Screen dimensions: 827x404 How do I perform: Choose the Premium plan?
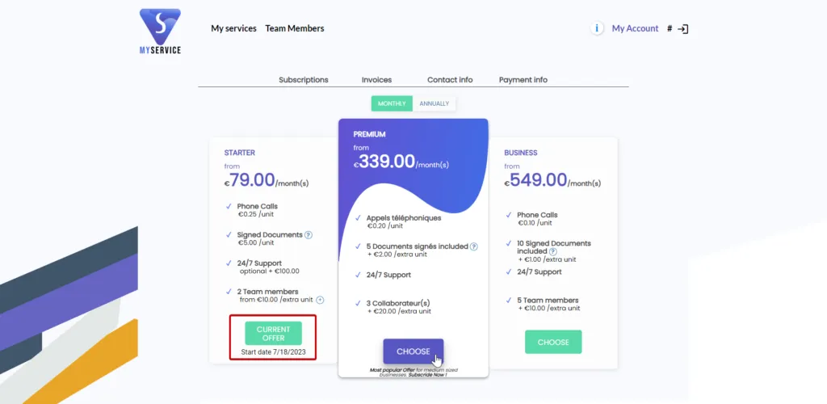(413, 351)
